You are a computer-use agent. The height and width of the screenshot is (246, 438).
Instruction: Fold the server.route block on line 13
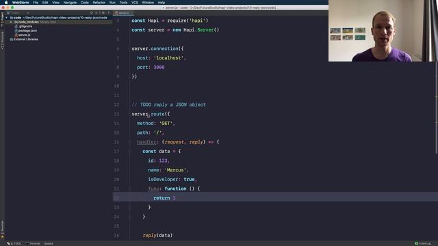pyautogui.click(x=130, y=114)
